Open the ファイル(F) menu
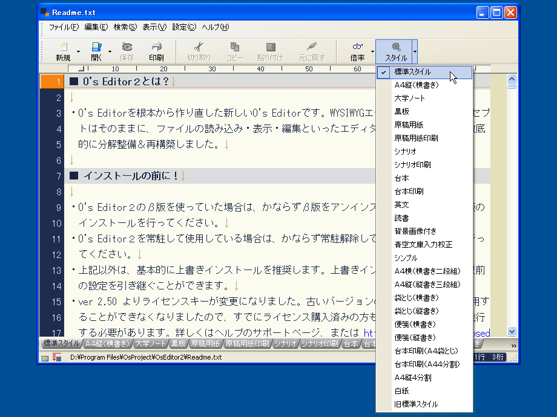 pyautogui.click(x=64, y=27)
